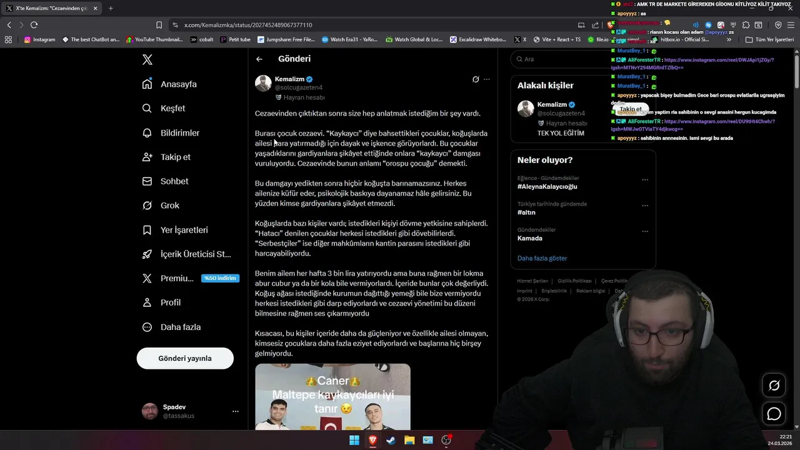This screenshot has height=450, width=800.
Task: Open the #AleynaKalaycıoğlu trend
Action: click(547, 186)
